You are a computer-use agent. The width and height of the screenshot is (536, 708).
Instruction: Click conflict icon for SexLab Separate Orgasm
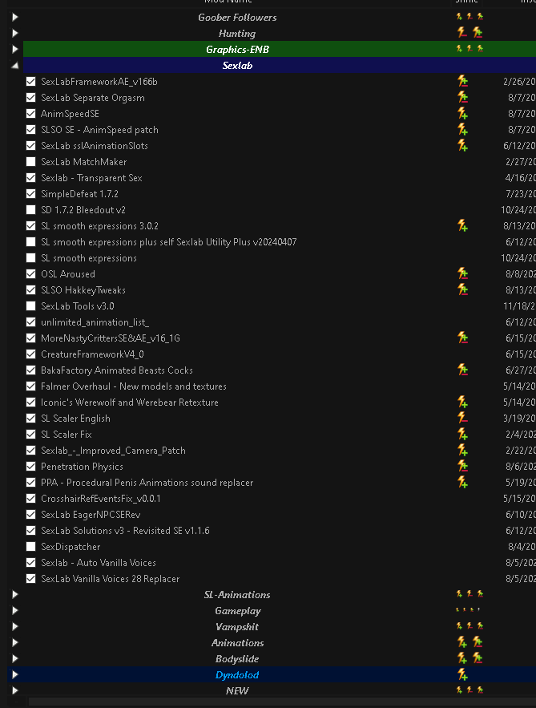tap(462, 98)
